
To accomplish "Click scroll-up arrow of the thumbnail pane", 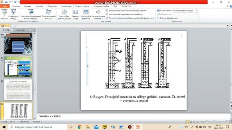I will click(35, 34).
